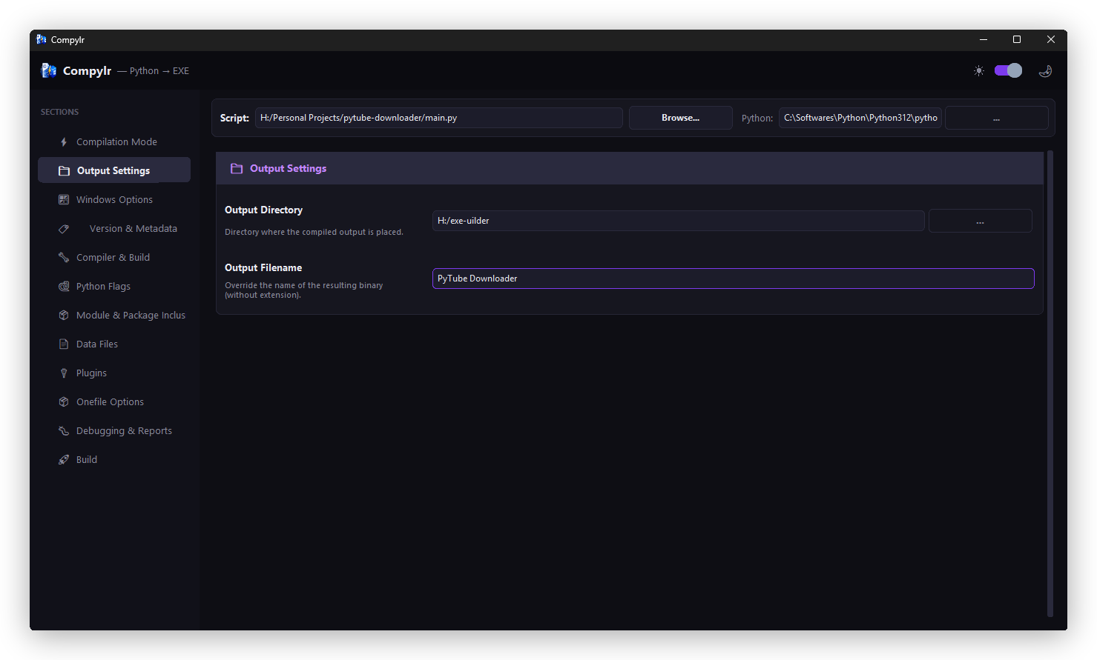1097x660 pixels.
Task: Maximize the Compylr window
Action: click(x=1017, y=40)
